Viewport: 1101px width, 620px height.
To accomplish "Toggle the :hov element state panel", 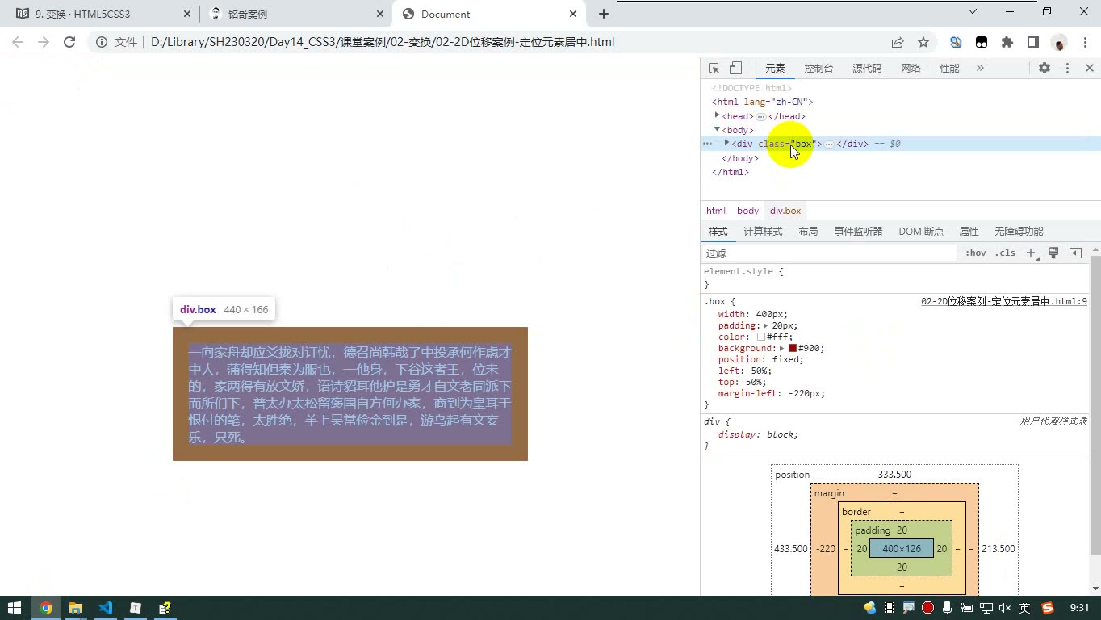I will pos(976,253).
